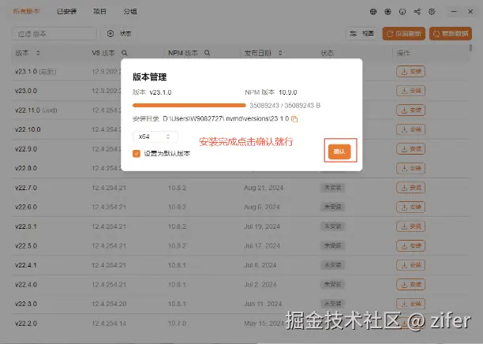Click the globe language icon in title bar
483x344 pixels.
point(373,12)
